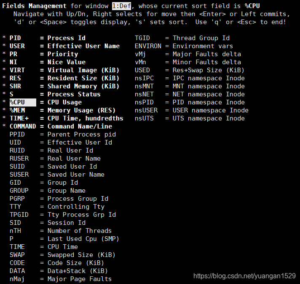300x284 pixels.
Task: Click 'Major Page Faults' description
Action: tap(80, 279)
